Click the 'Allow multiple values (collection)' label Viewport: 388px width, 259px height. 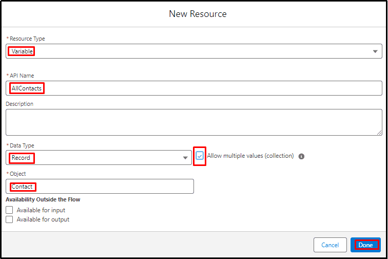coord(250,156)
